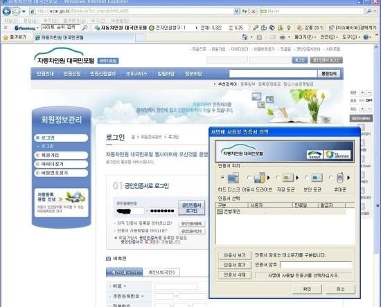Click the 인증서 보기 button
Screen dimensions: 381x307
point(234,255)
